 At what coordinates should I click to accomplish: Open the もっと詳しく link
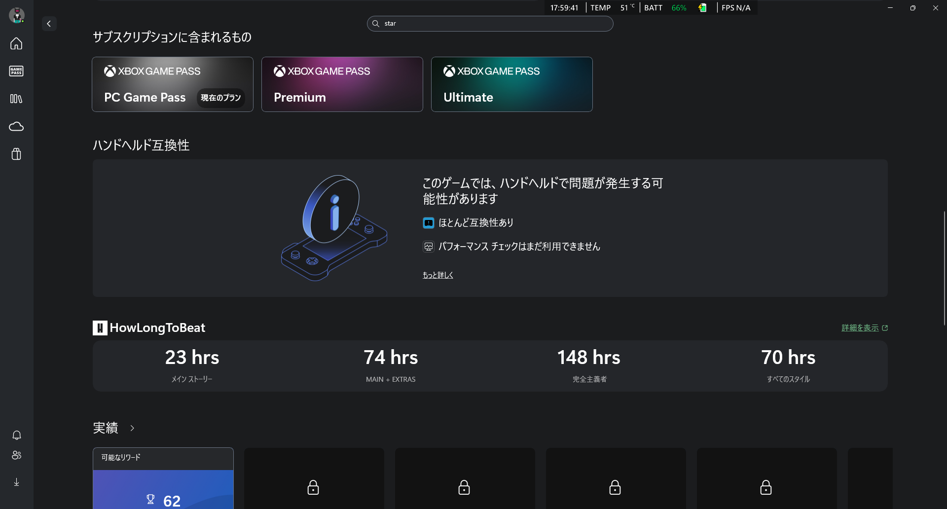tap(438, 275)
